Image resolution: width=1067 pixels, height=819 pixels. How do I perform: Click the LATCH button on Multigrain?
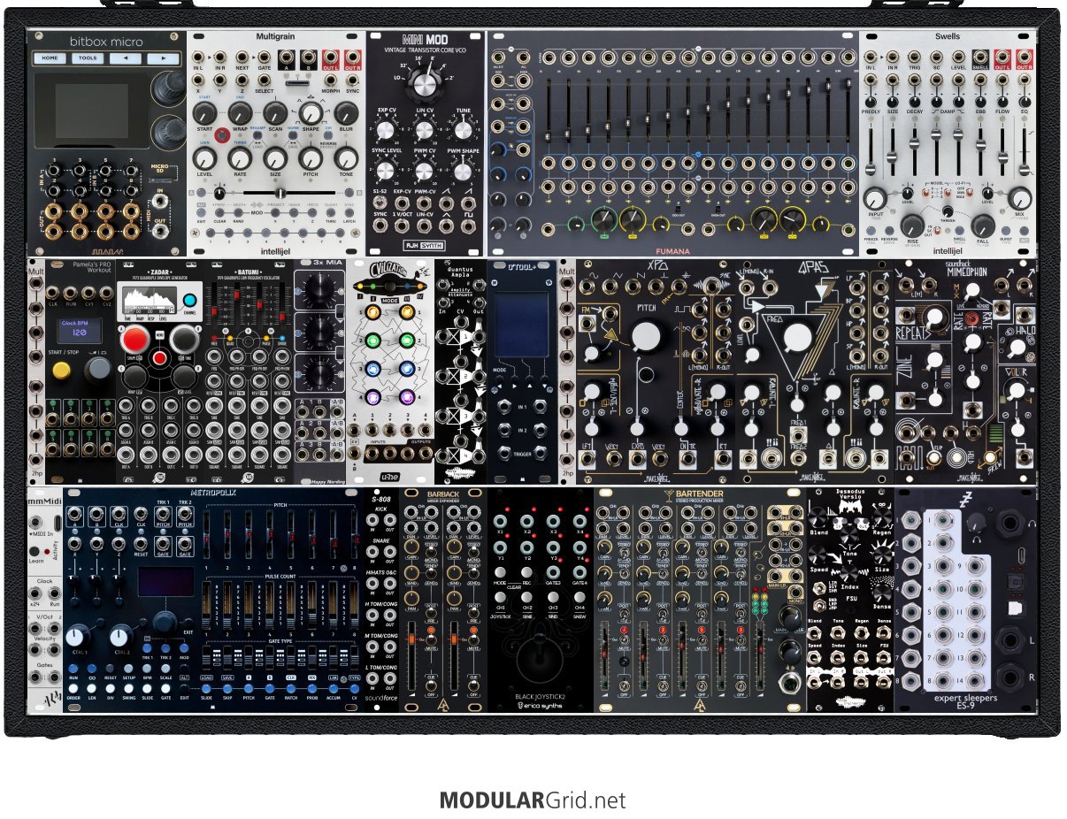tap(350, 211)
